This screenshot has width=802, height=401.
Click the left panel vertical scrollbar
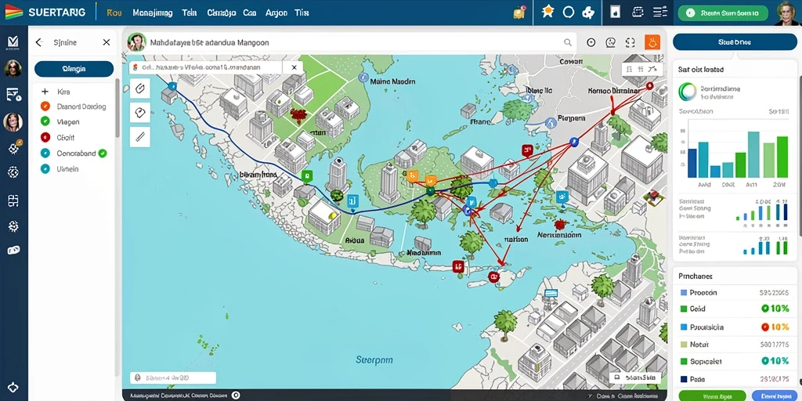(117, 108)
